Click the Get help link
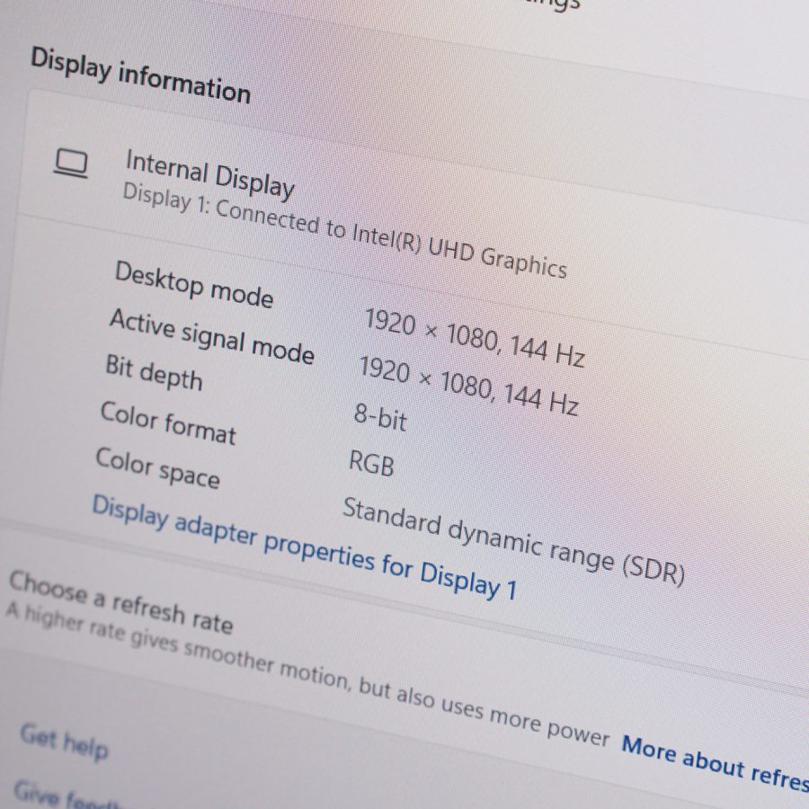Image resolution: width=809 pixels, height=809 pixels. (65, 742)
